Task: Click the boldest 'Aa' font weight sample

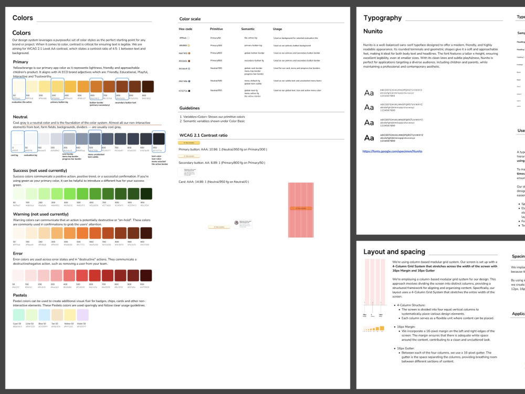Action: coord(369,138)
